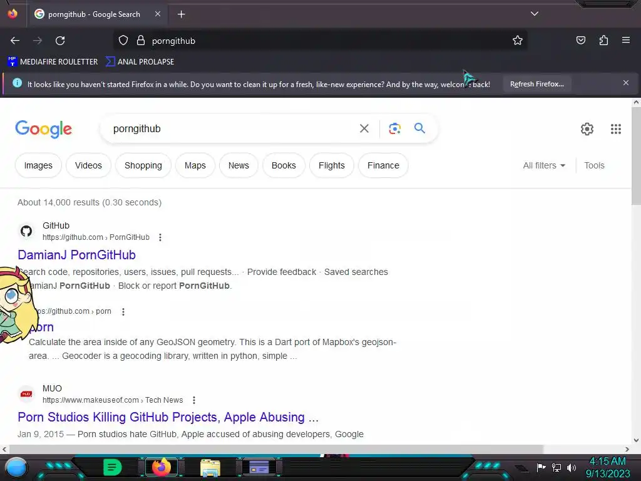Image resolution: width=641 pixels, height=481 pixels.
Task: Click the Firefox logo at the window's top-left
Action: pos(13,14)
